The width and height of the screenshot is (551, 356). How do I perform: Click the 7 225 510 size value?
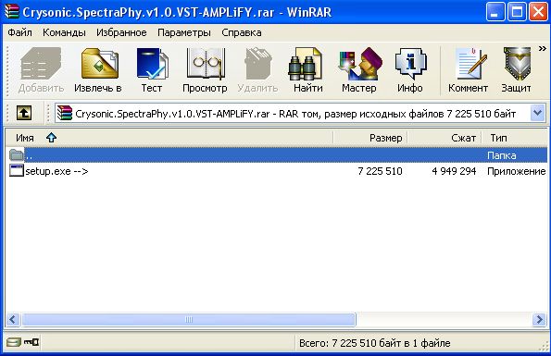380,171
